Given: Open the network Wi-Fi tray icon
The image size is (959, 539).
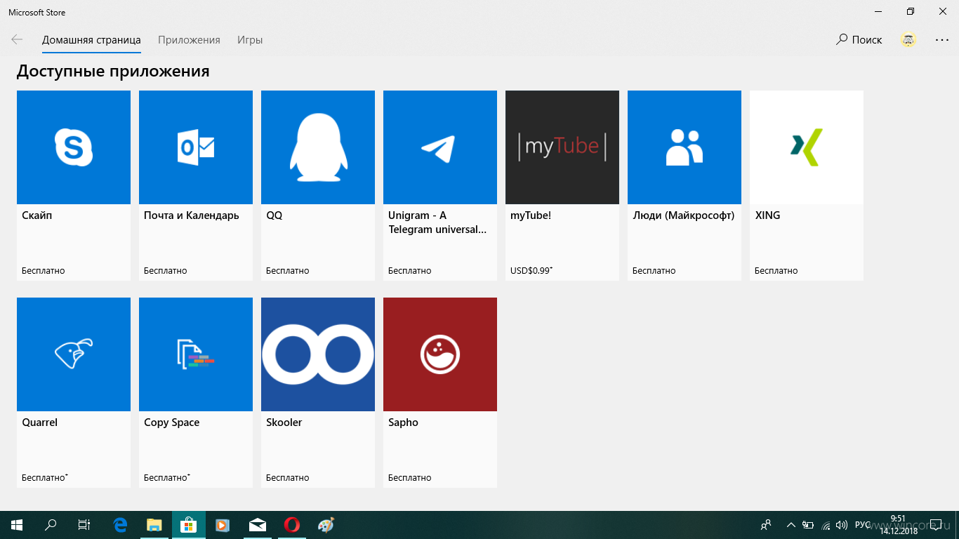Looking at the screenshot, I should 826,525.
